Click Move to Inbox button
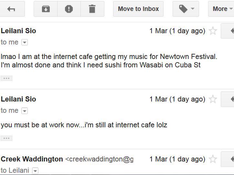 (138, 9)
